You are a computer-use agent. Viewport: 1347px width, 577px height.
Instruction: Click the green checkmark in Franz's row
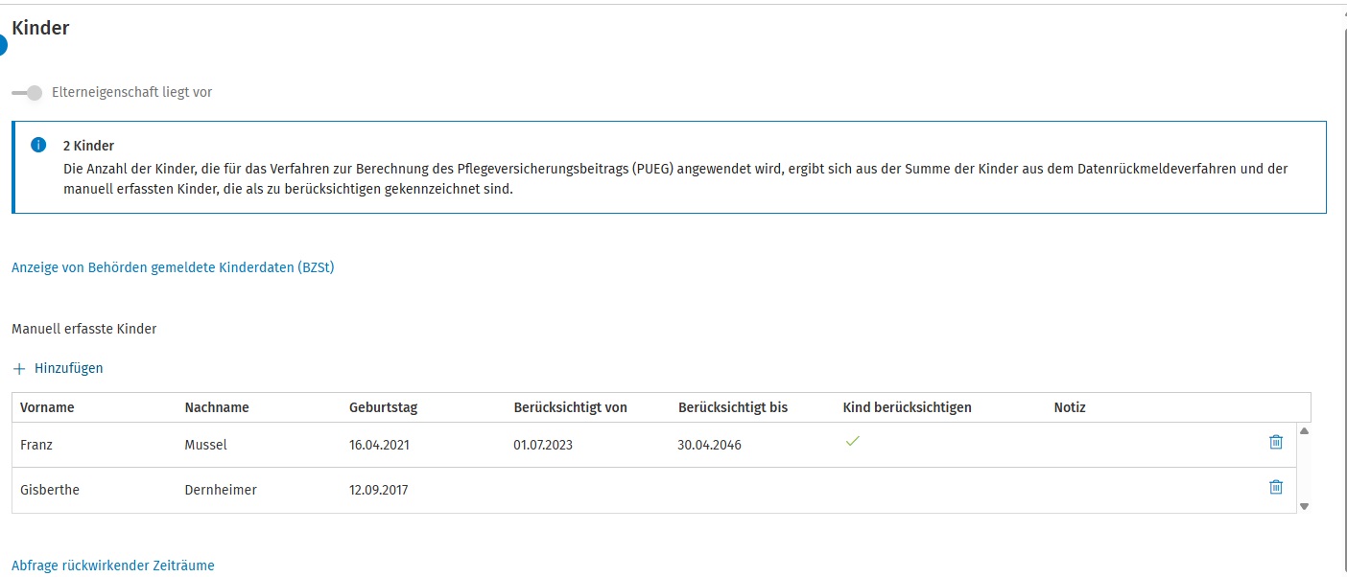[x=852, y=442]
